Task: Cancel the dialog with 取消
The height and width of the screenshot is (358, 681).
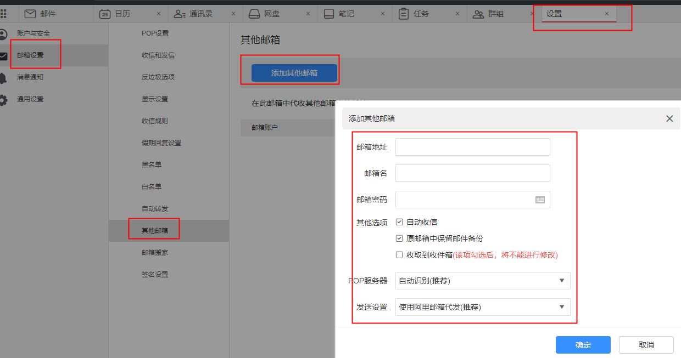Action: [646, 345]
